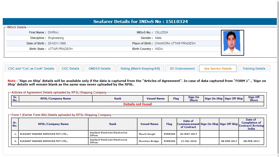Select the Munchen Bridge vessel name cell
Image resolution: width=279 pixels, height=157 pixels.
pyautogui.click(x=149, y=141)
